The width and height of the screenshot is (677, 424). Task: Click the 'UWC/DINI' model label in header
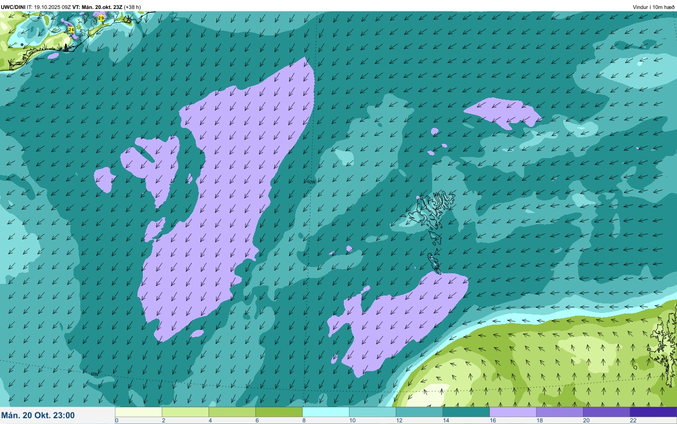(x=13, y=7)
